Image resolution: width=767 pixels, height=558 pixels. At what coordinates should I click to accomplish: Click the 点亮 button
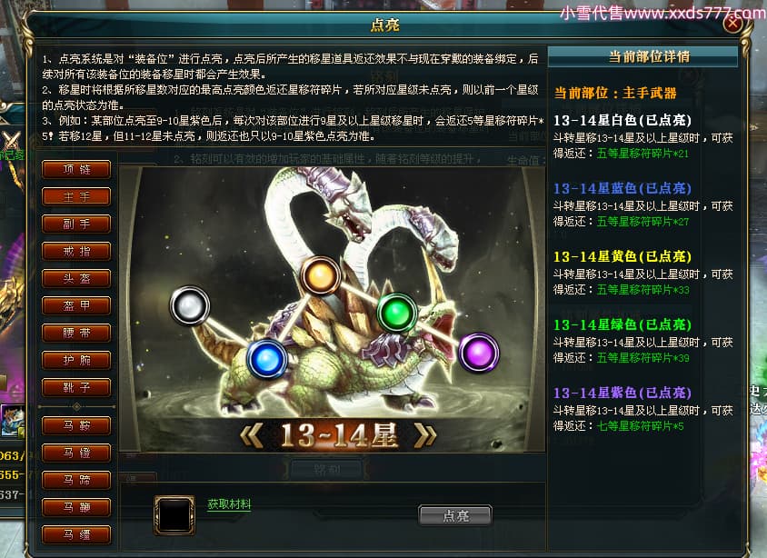pos(455,515)
